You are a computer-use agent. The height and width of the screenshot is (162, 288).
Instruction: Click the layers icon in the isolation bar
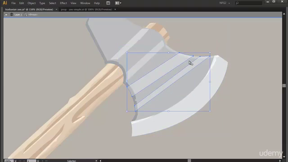(x=11, y=14)
